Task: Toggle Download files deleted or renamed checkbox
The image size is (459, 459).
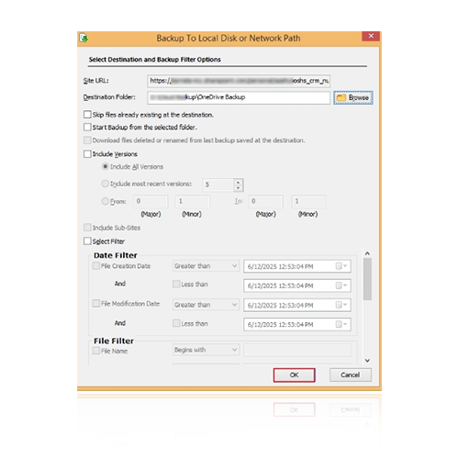Action: (87, 140)
